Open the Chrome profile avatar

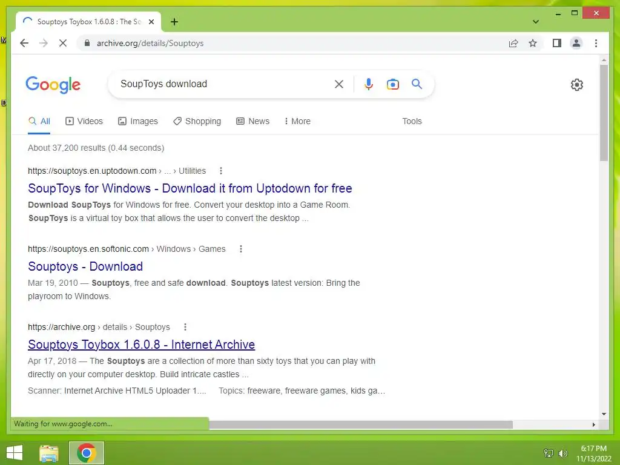(x=576, y=43)
